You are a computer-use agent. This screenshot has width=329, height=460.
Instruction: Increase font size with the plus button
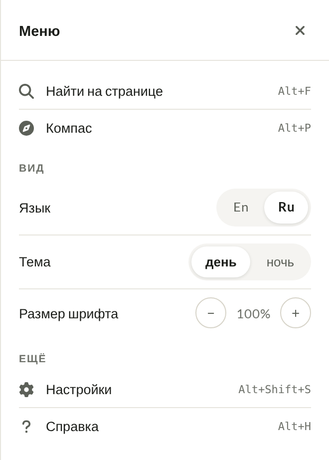click(x=296, y=313)
